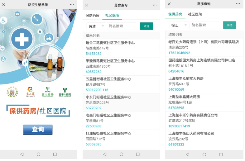Close the right 药房查询 screen with X
The width and height of the screenshot is (245, 161).
(169, 4)
